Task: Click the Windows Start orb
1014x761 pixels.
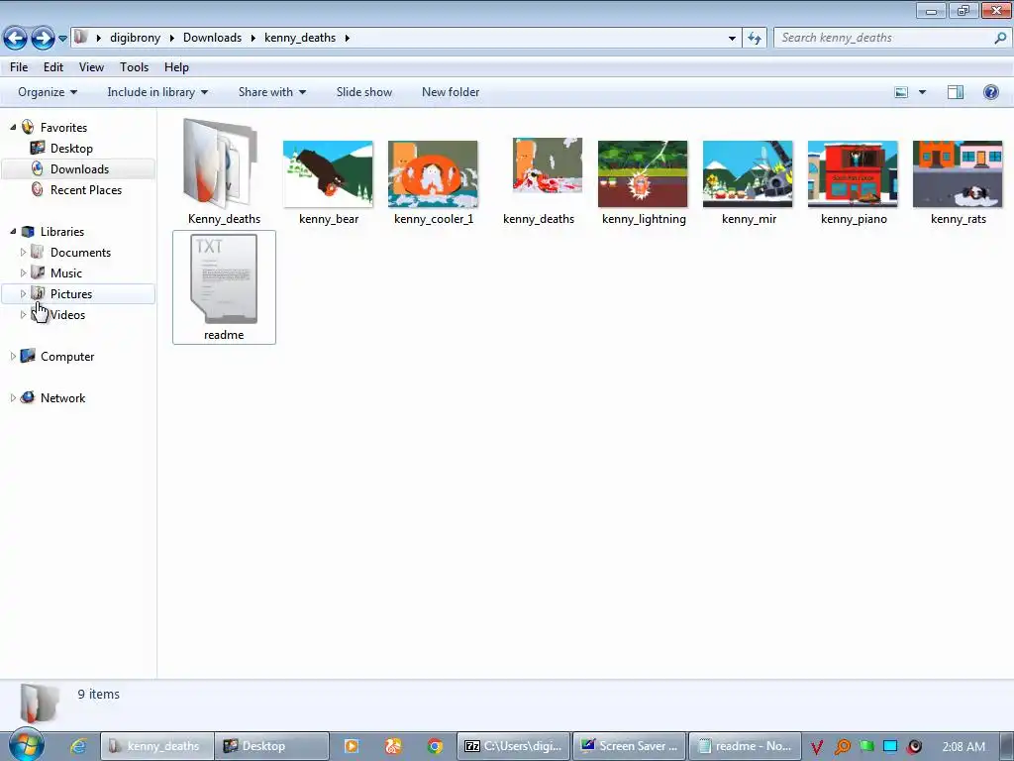Action: pyautogui.click(x=26, y=745)
